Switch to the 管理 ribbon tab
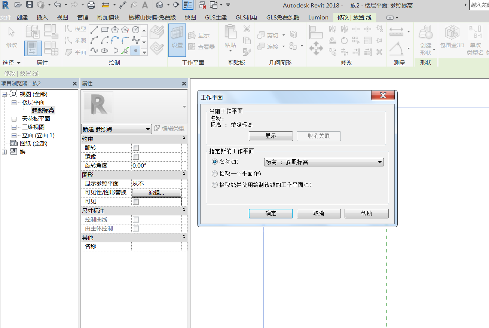Screen dimensions: 489x328 click(83, 18)
